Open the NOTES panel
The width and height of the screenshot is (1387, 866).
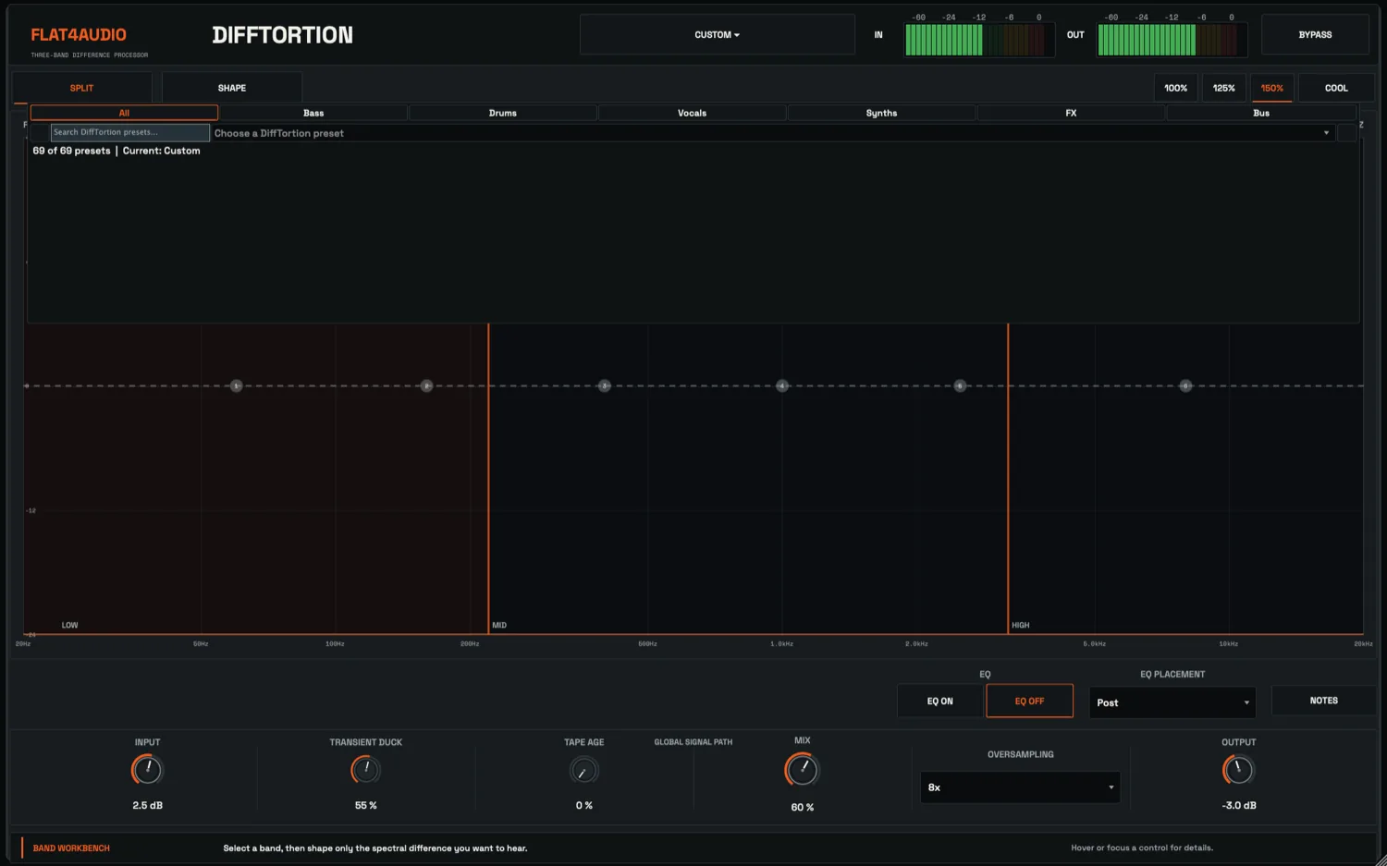click(x=1323, y=701)
